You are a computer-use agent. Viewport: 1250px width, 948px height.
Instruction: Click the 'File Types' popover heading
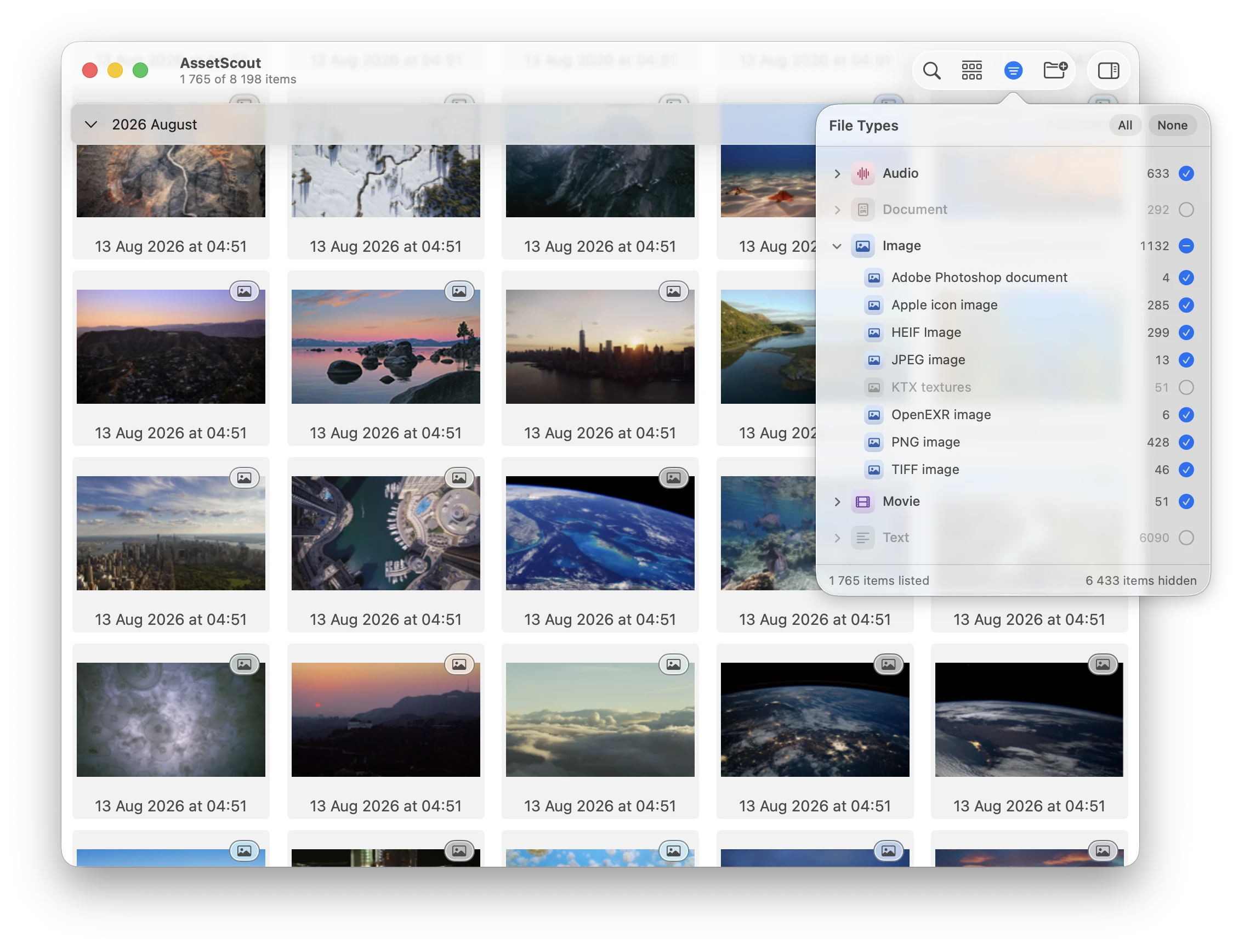863,126
